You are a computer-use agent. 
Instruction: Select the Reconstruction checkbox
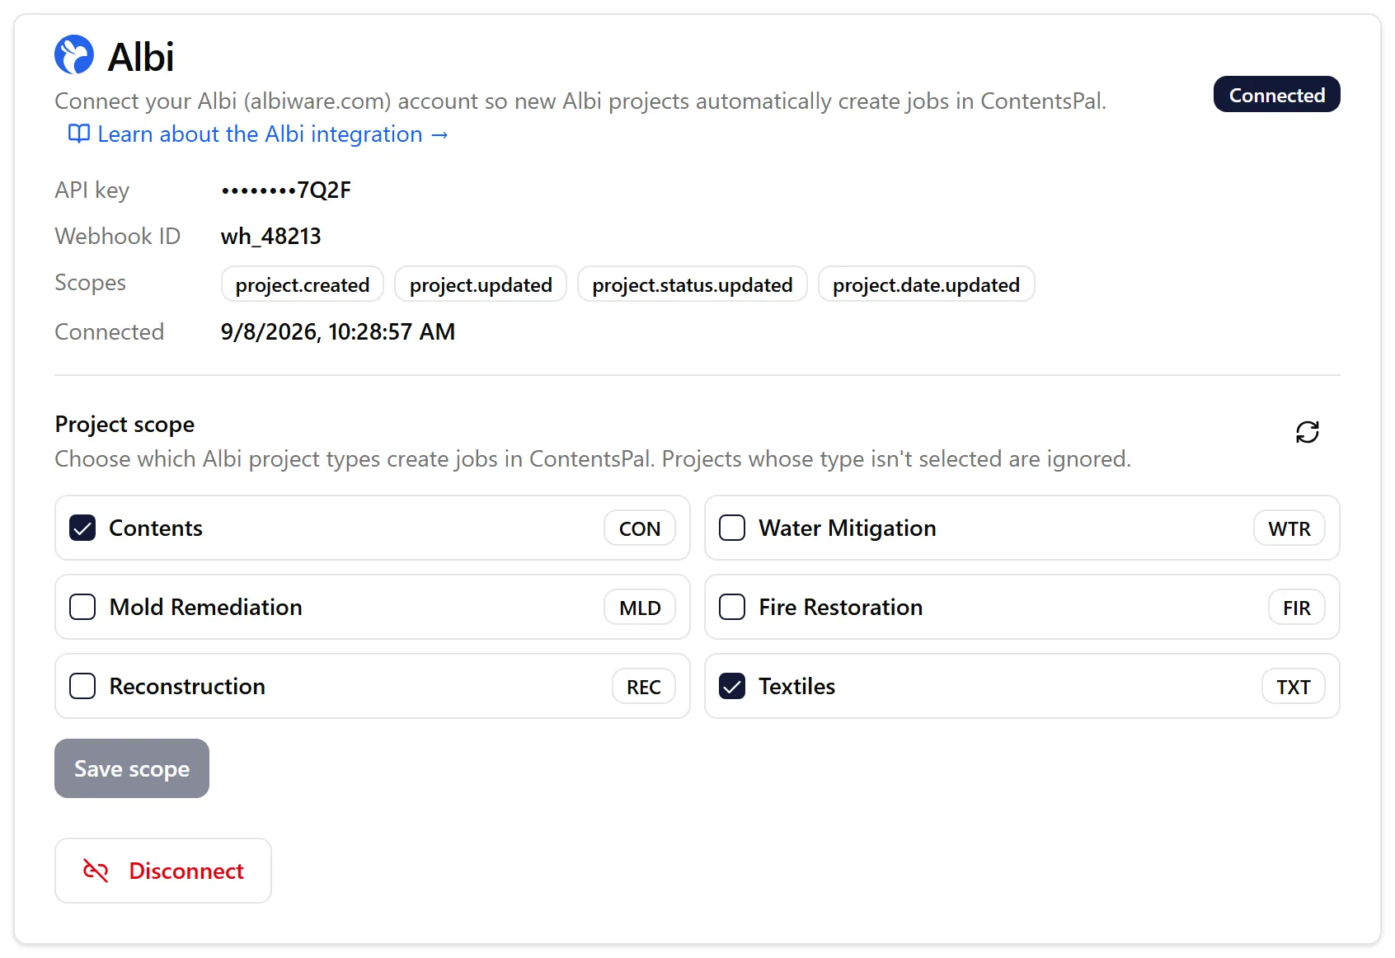point(82,686)
